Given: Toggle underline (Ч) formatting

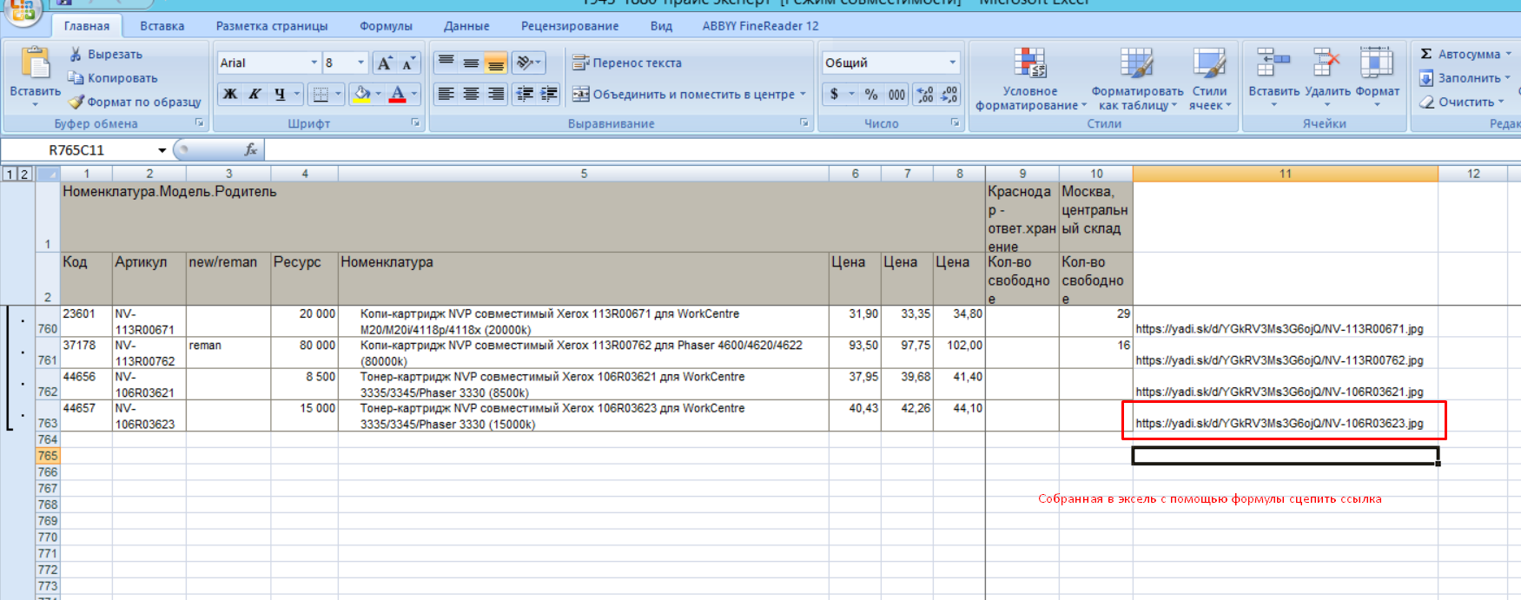Looking at the screenshot, I should pyautogui.click(x=280, y=94).
